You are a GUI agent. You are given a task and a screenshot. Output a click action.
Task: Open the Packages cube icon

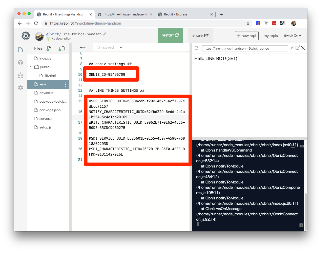coord(20,62)
